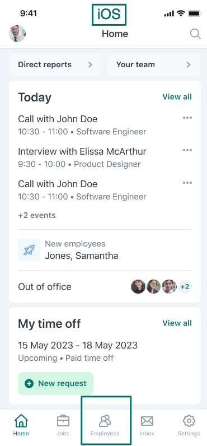Image resolution: width=207 pixels, height=446 pixels.
Task: Open more options for Elissa McArthur interview
Action: [187, 150]
